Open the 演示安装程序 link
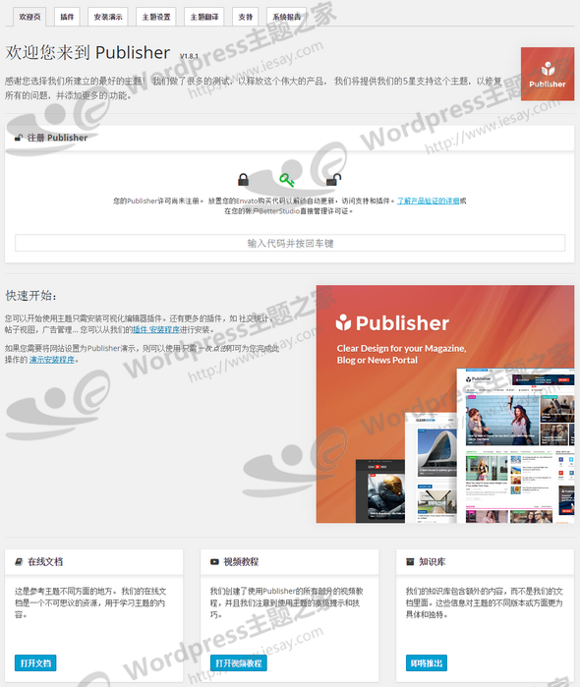 point(52,360)
